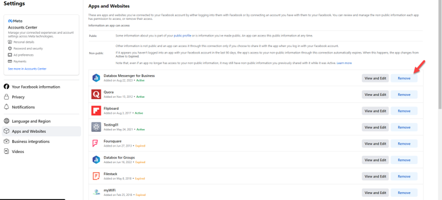The image size is (442, 200).
Task: Remove the Flipboard app
Action: click(404, 111)
